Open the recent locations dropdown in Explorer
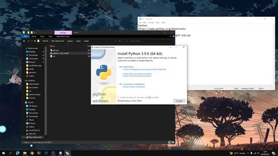 [32, 41]
